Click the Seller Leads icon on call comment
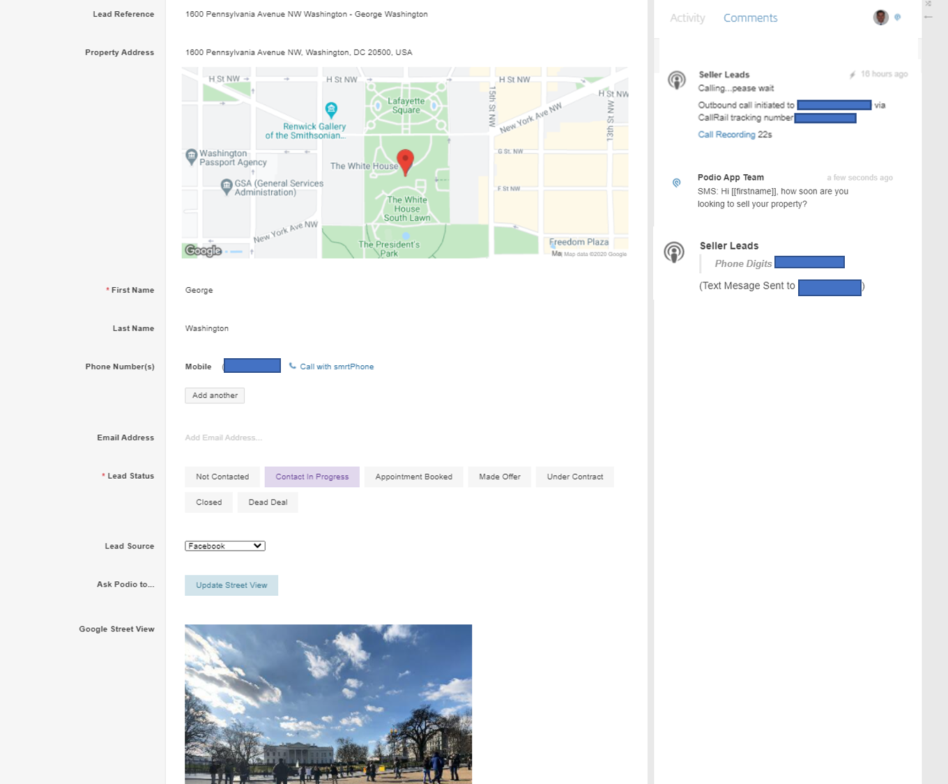 tap(676, 80)
